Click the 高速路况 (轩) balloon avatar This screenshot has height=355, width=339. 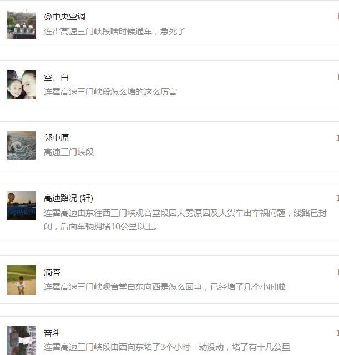click(x=22, y=206)
